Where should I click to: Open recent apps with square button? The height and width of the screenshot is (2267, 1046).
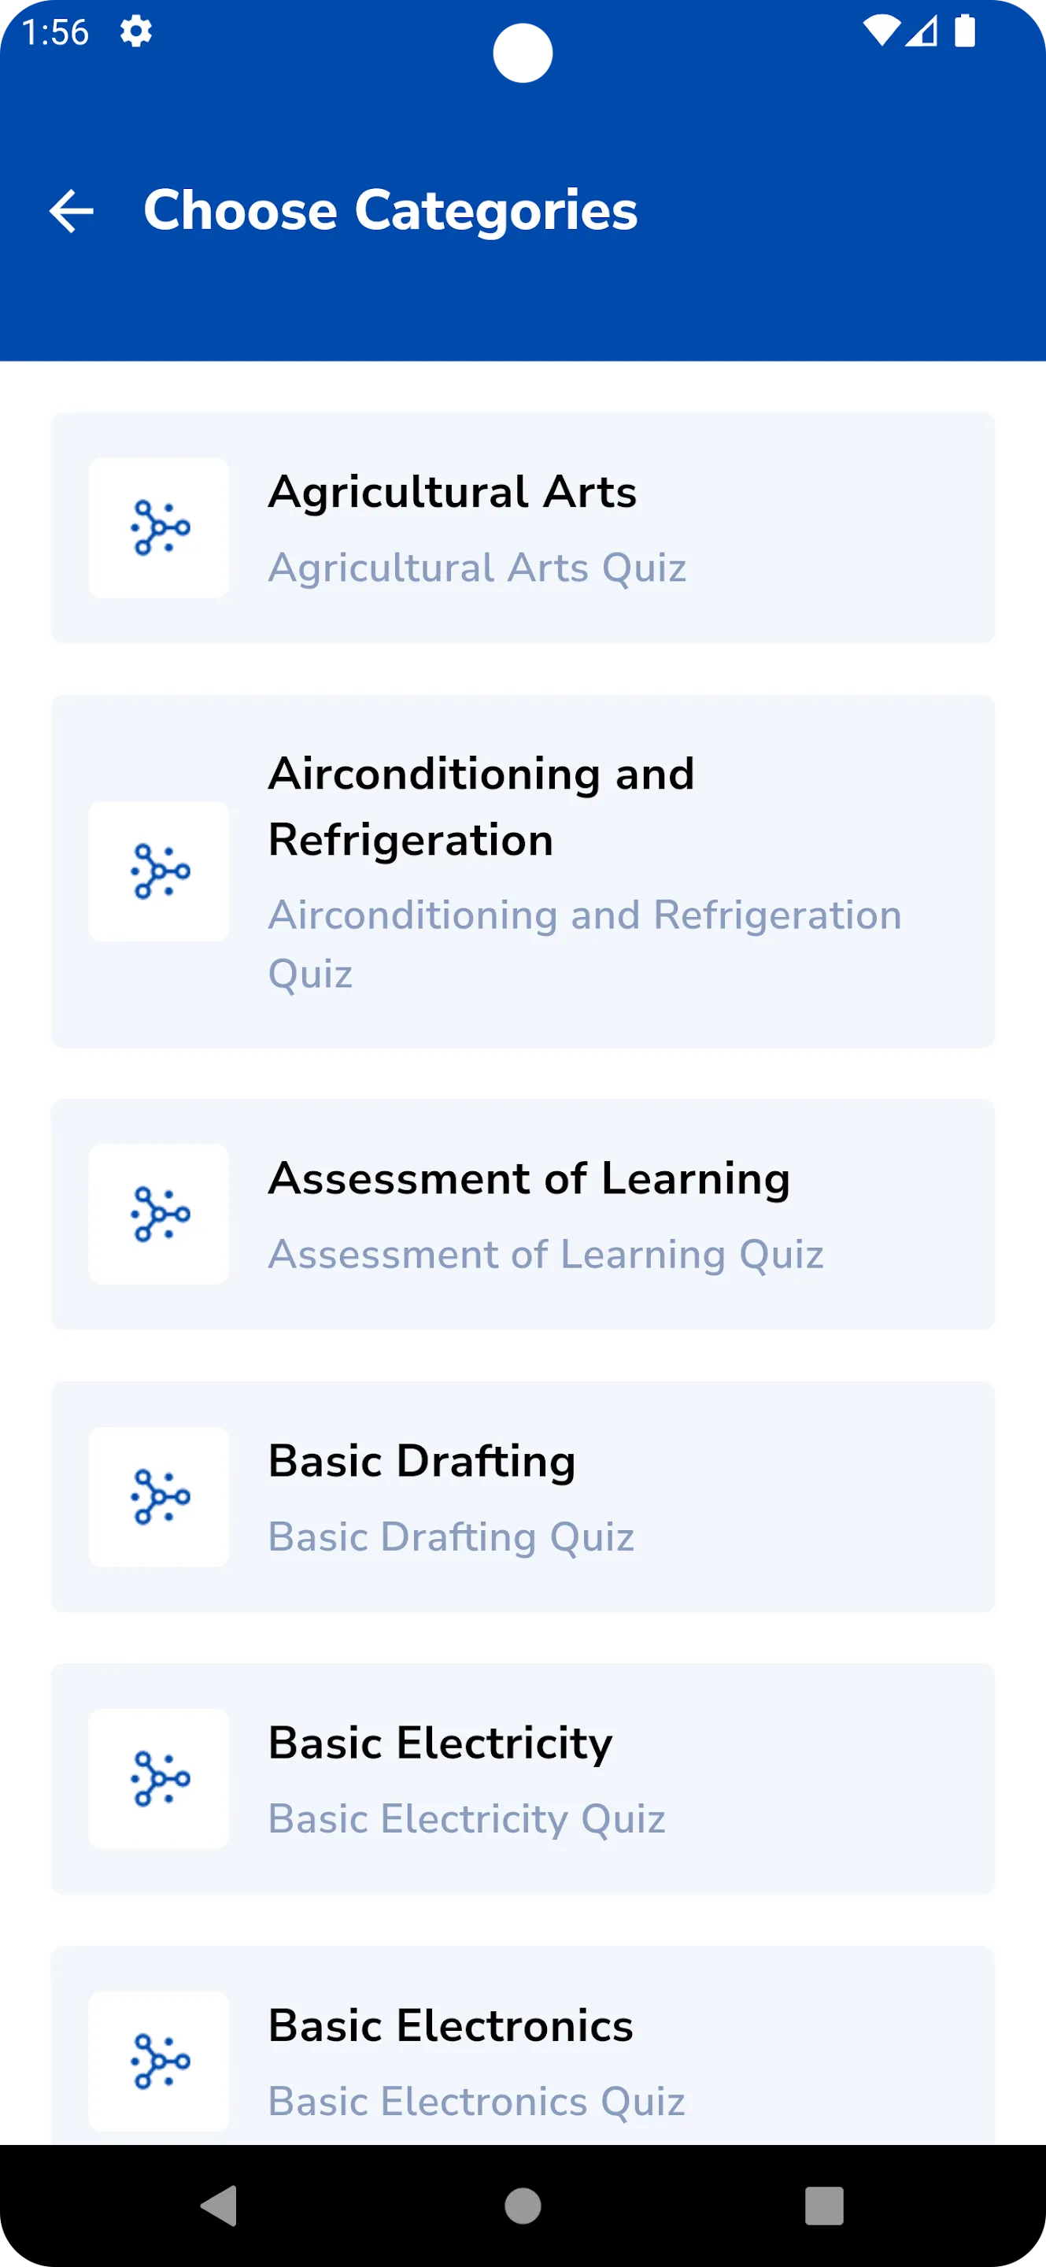coord(824,2206)
